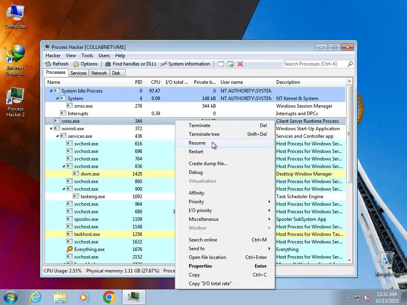Expand the Send to submenu
This screenshot has height=305, width=407.
click(225, 249)
